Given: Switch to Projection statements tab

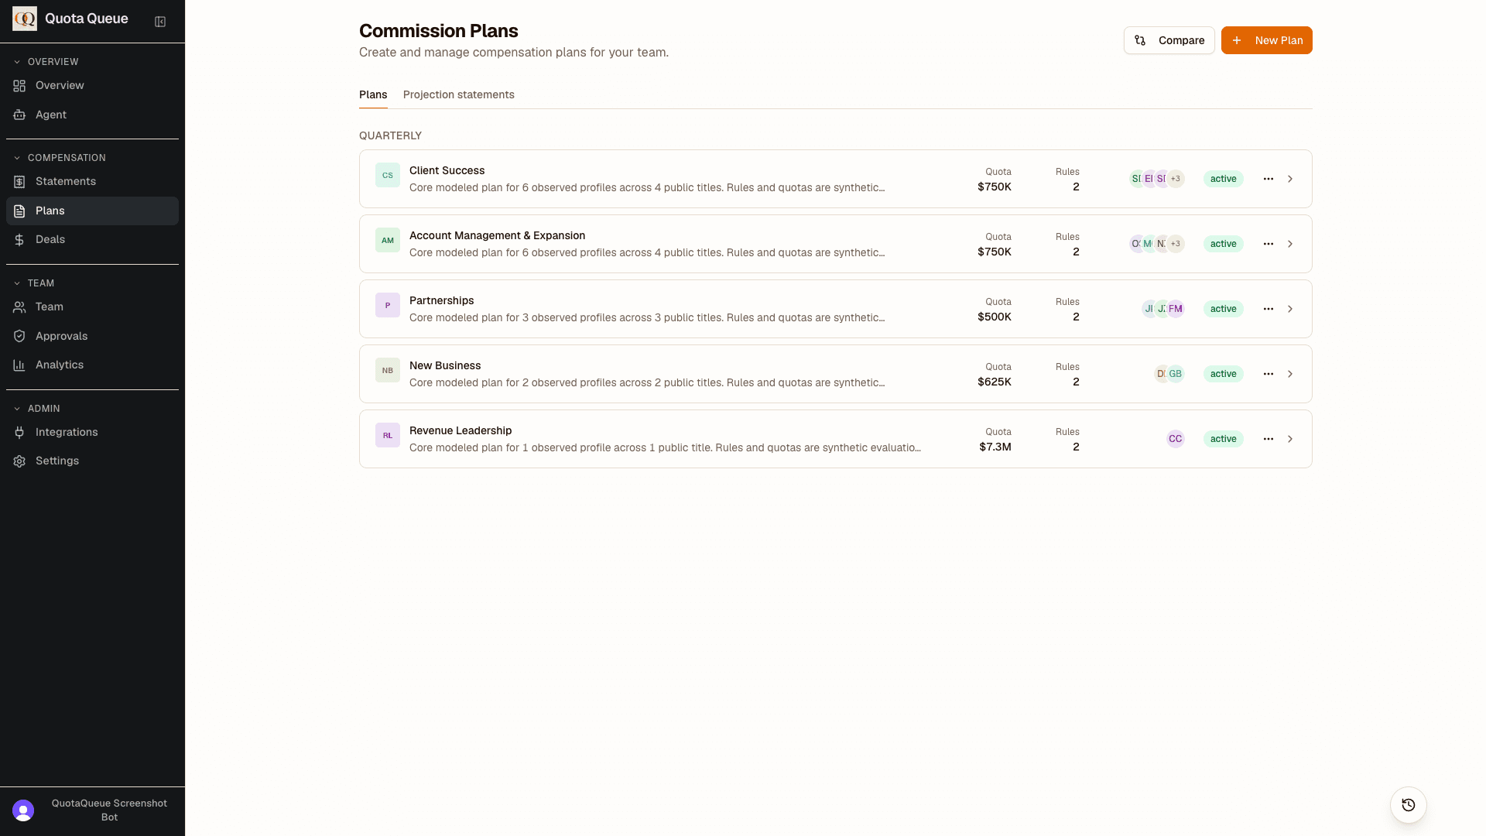Looking at the screenshot, I should [x=458, y=94].
